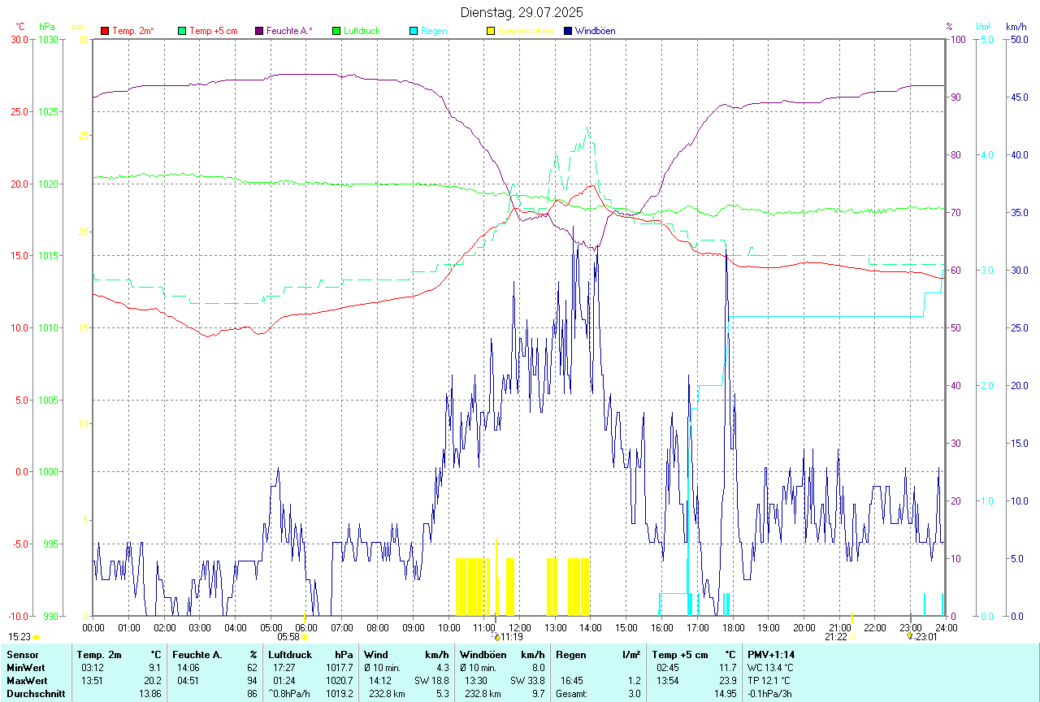The image size is (1040, 702).
Task: Click the Temp +5 cm legend swatch
Action: point(182,31)
